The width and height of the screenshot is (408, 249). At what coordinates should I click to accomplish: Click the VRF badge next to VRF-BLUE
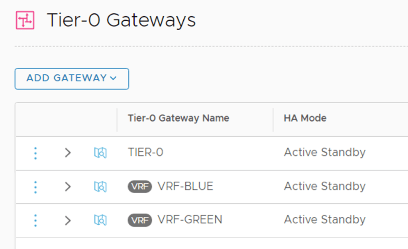pos(139,186)
